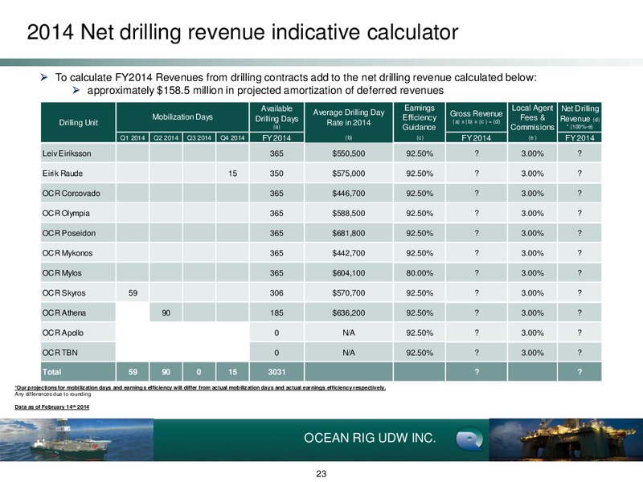Click the 'Earnings Efficiency Guidance' header
The width and height of the screenshot is (643, 482).
[419, 122]
